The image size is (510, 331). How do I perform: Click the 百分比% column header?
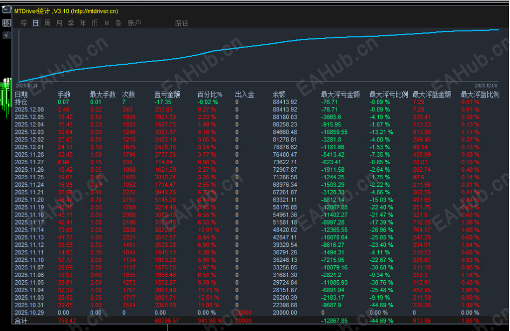[x=210, y=94]
